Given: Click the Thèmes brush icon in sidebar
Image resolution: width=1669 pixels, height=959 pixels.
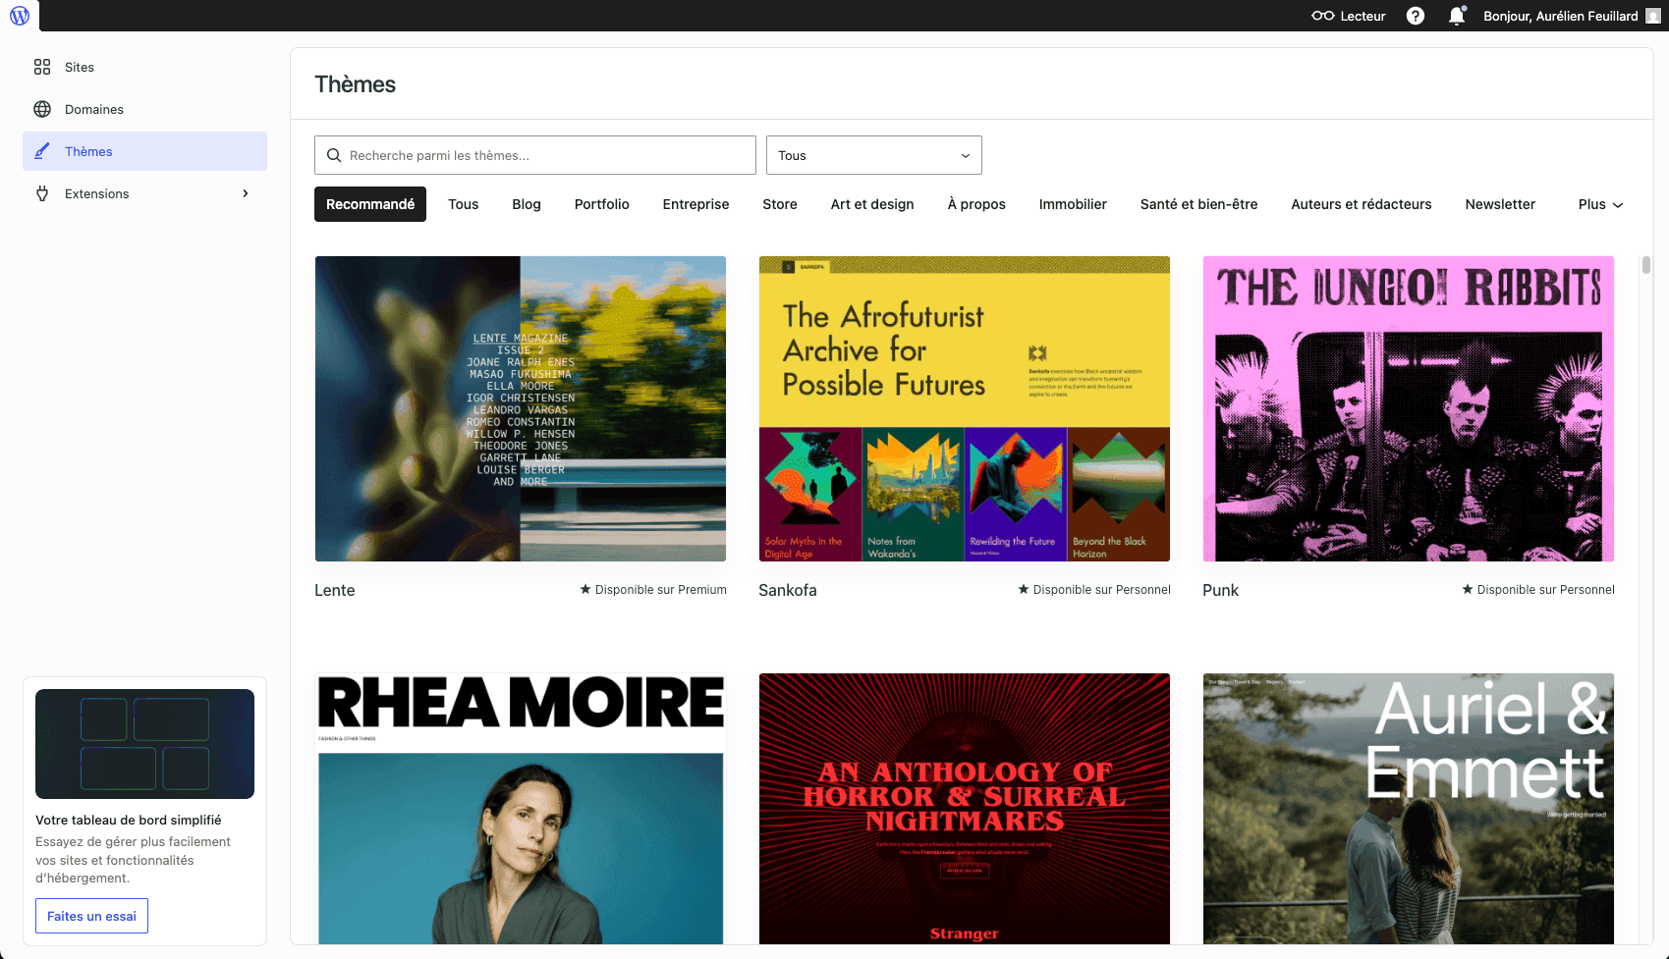Looking at the screenshot, I should [x=42, y=151].
